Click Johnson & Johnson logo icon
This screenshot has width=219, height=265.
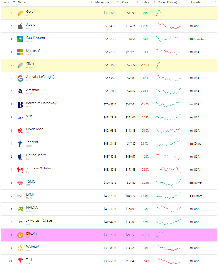(20, 170)
